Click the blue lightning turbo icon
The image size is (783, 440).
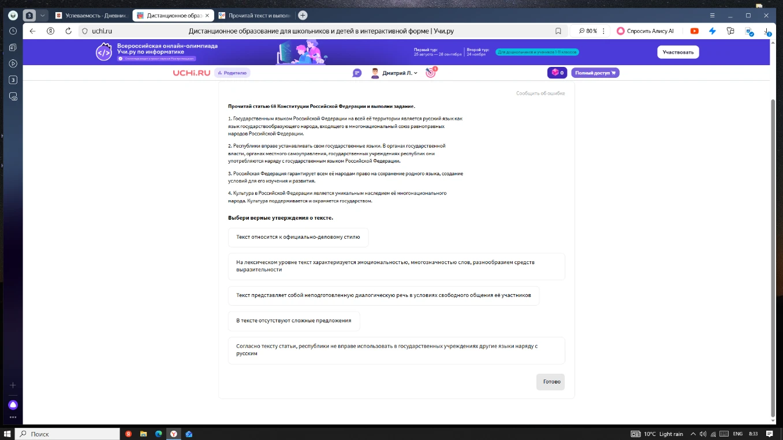point(713,31)
